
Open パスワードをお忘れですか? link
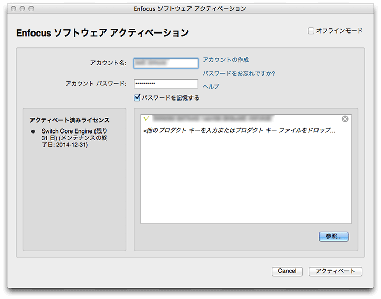click(x=239, y=73)
